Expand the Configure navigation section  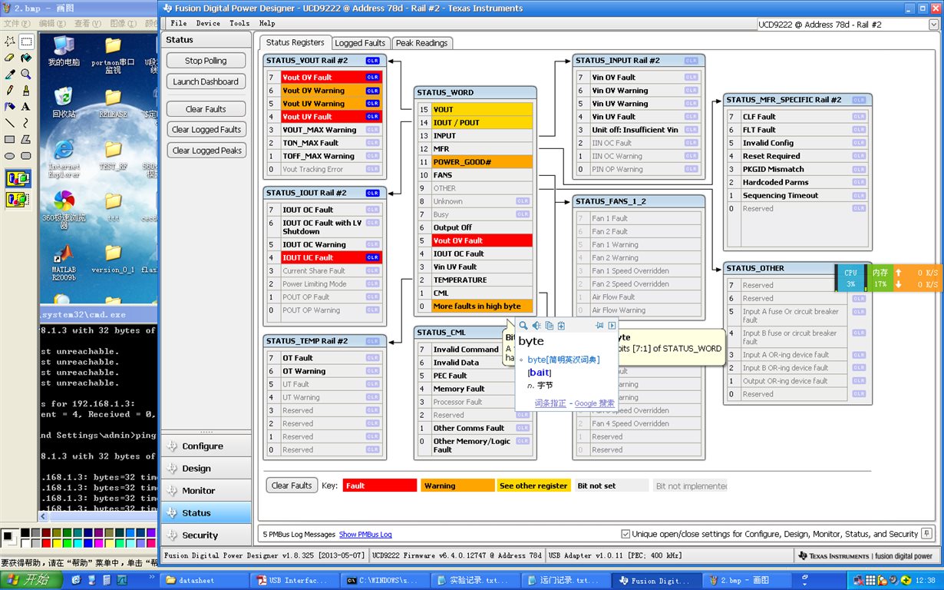206,446
